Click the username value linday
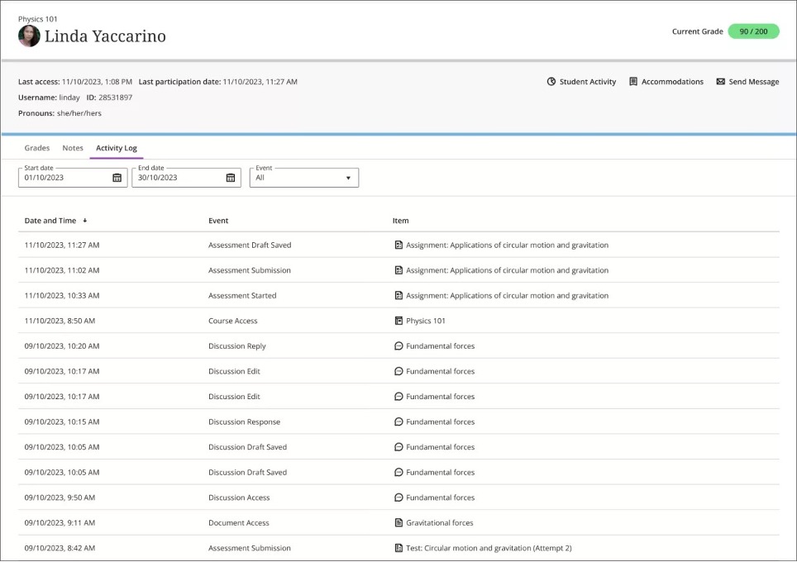The image size is (797, 562). tap(69, 98)
